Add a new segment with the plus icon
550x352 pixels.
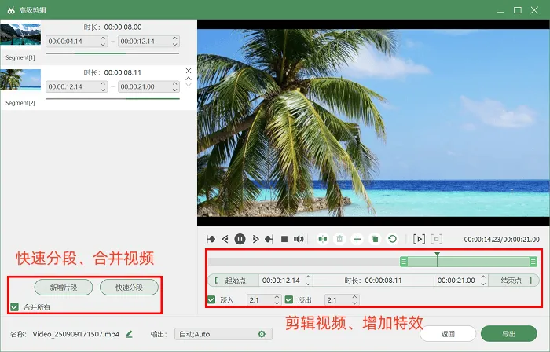click(357, 239)
